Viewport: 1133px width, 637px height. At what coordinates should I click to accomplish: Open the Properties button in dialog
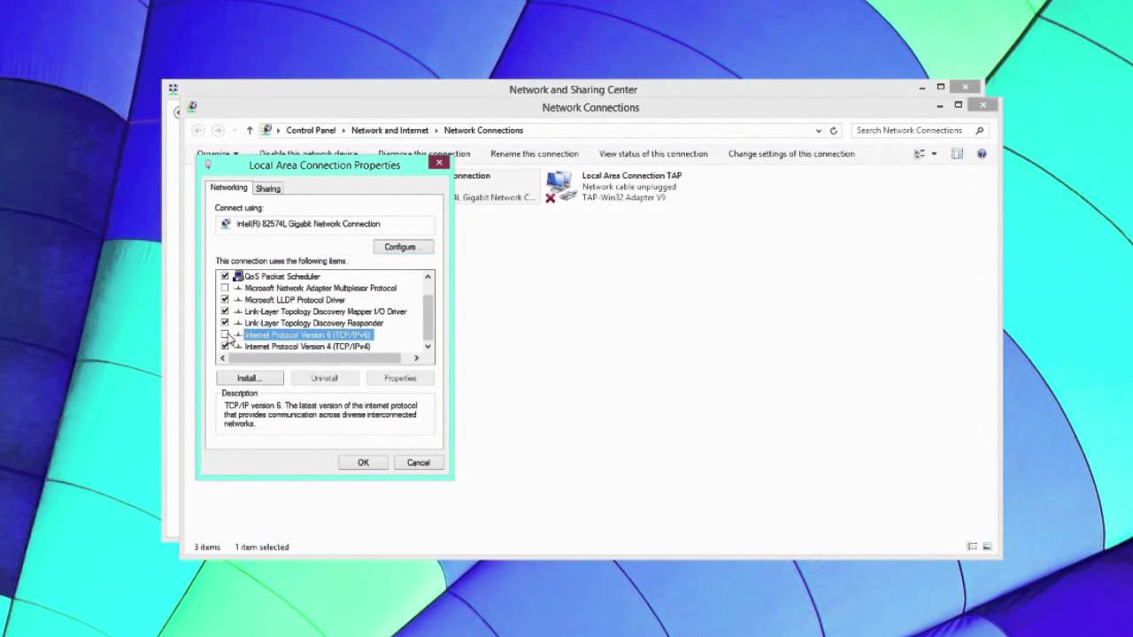click(400, 378)
